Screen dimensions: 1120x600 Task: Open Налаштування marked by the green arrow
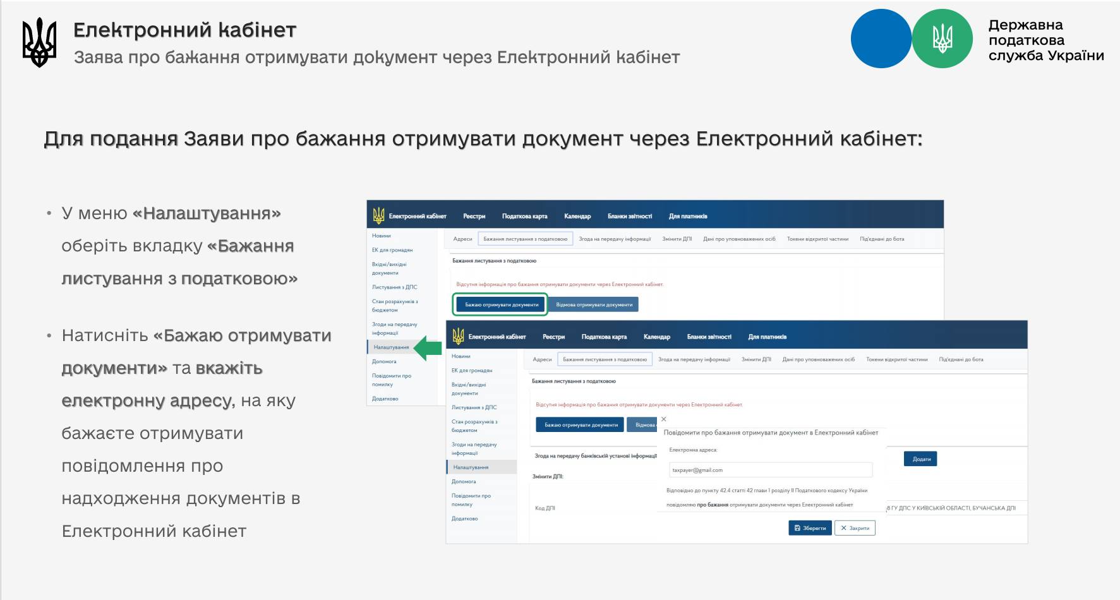[391, 347]
